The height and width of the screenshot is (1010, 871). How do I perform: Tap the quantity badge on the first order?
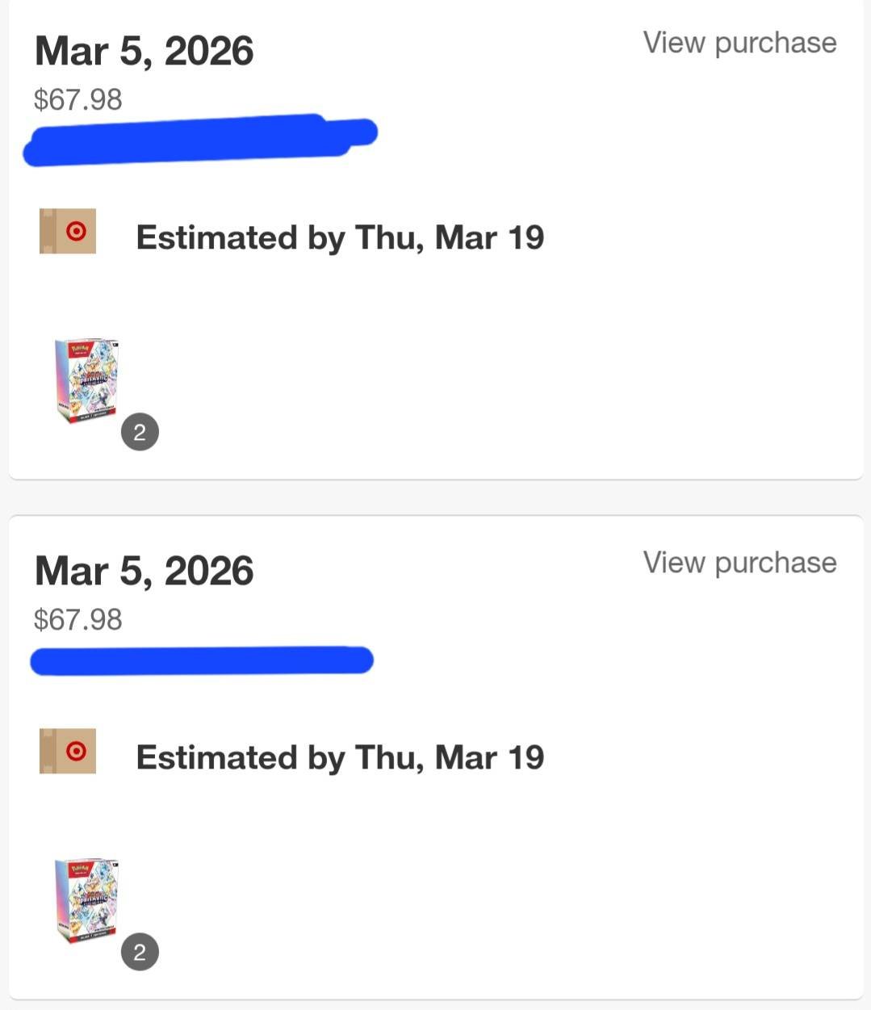pos(140,432)
